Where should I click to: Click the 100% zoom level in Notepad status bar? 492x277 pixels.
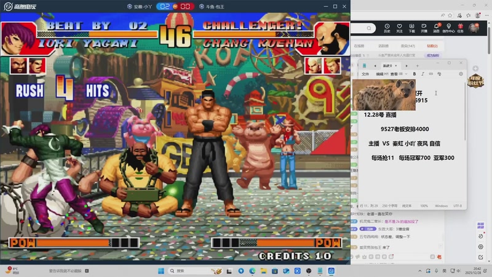click(x=424, y=206)
